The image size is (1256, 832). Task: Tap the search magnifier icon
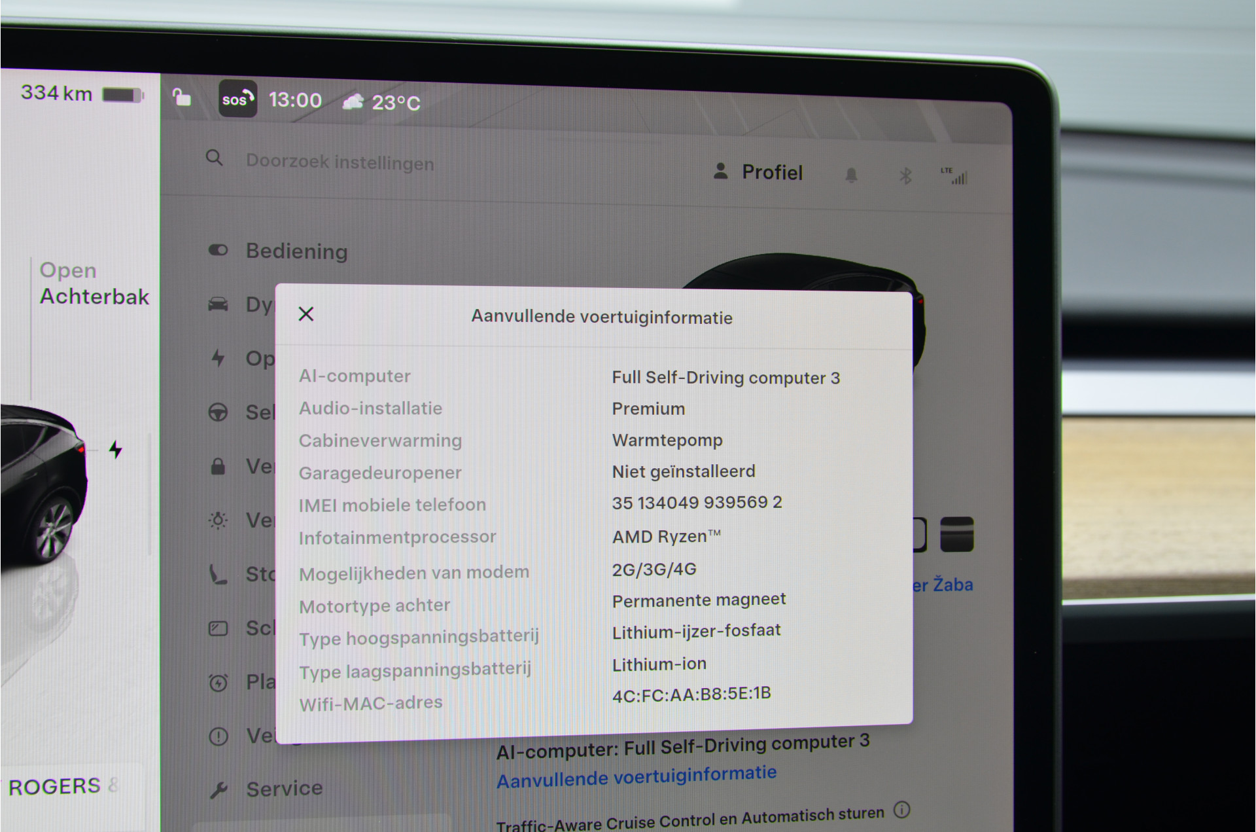coord(214,158)
